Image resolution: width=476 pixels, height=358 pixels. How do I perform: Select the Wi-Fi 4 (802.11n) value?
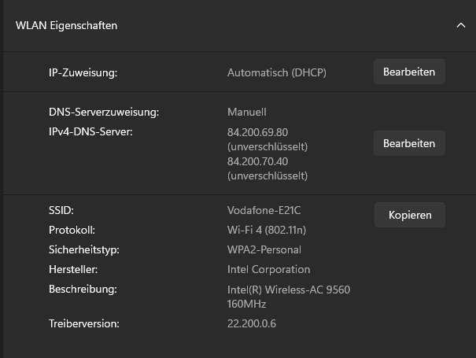tap(266, 230)
